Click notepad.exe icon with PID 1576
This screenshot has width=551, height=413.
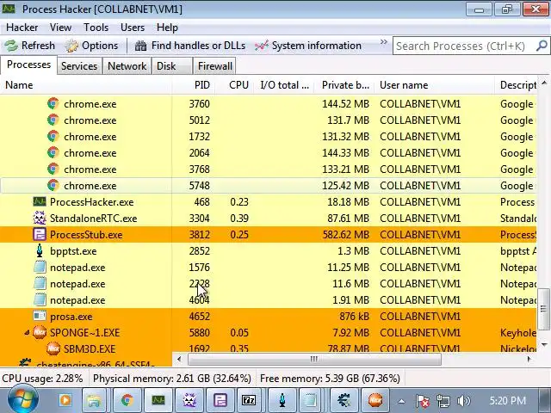point(40,268)
